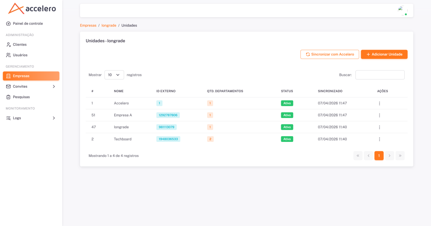The image size is (431, 226).
Task: Open actions menu for Accelero row
Action: coord(379,103)
